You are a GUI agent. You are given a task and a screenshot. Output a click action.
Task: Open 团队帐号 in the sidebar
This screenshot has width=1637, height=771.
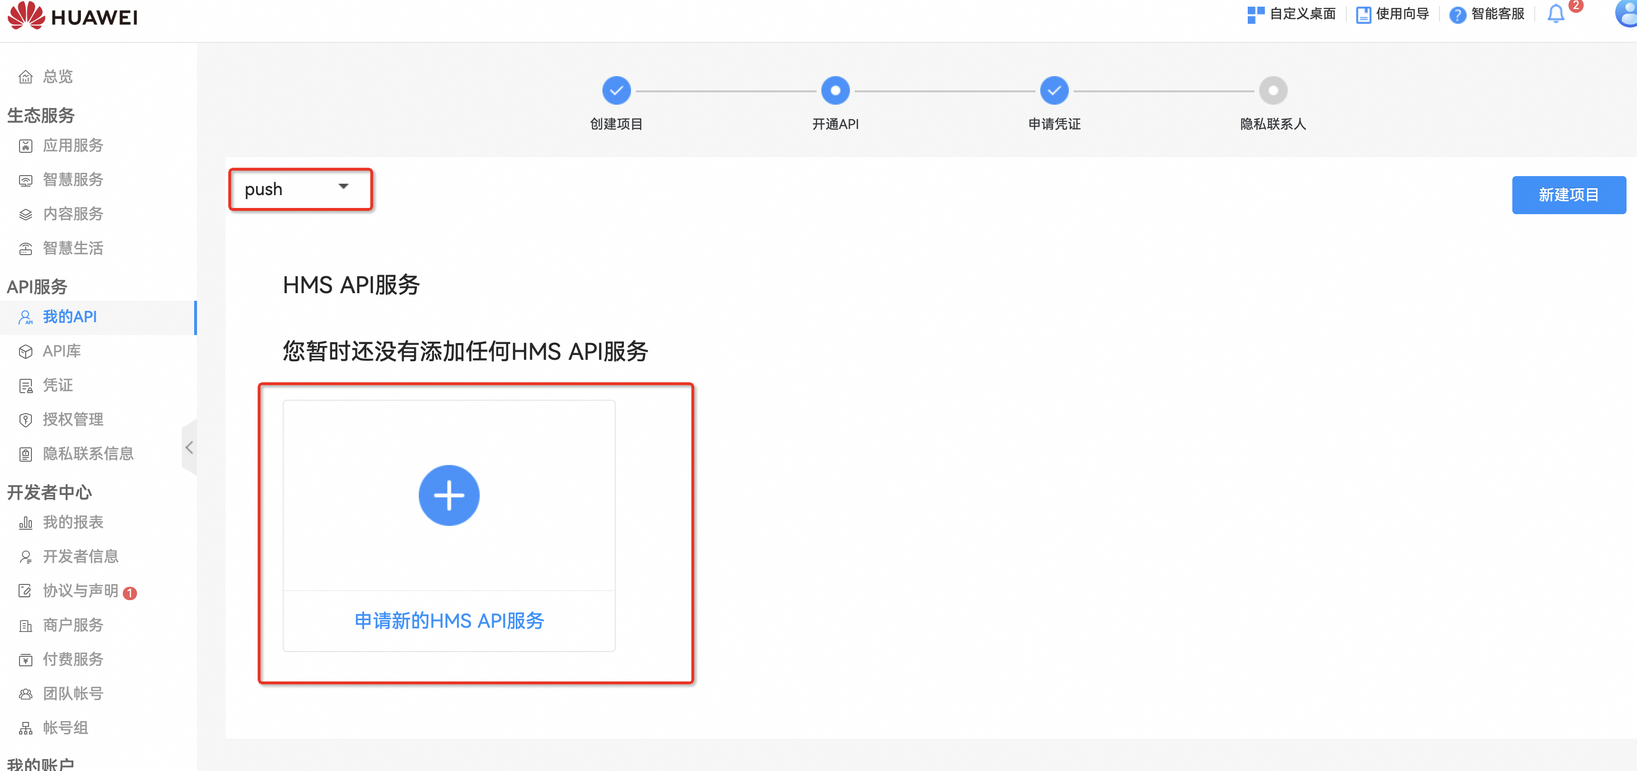[x=73, y=694]
